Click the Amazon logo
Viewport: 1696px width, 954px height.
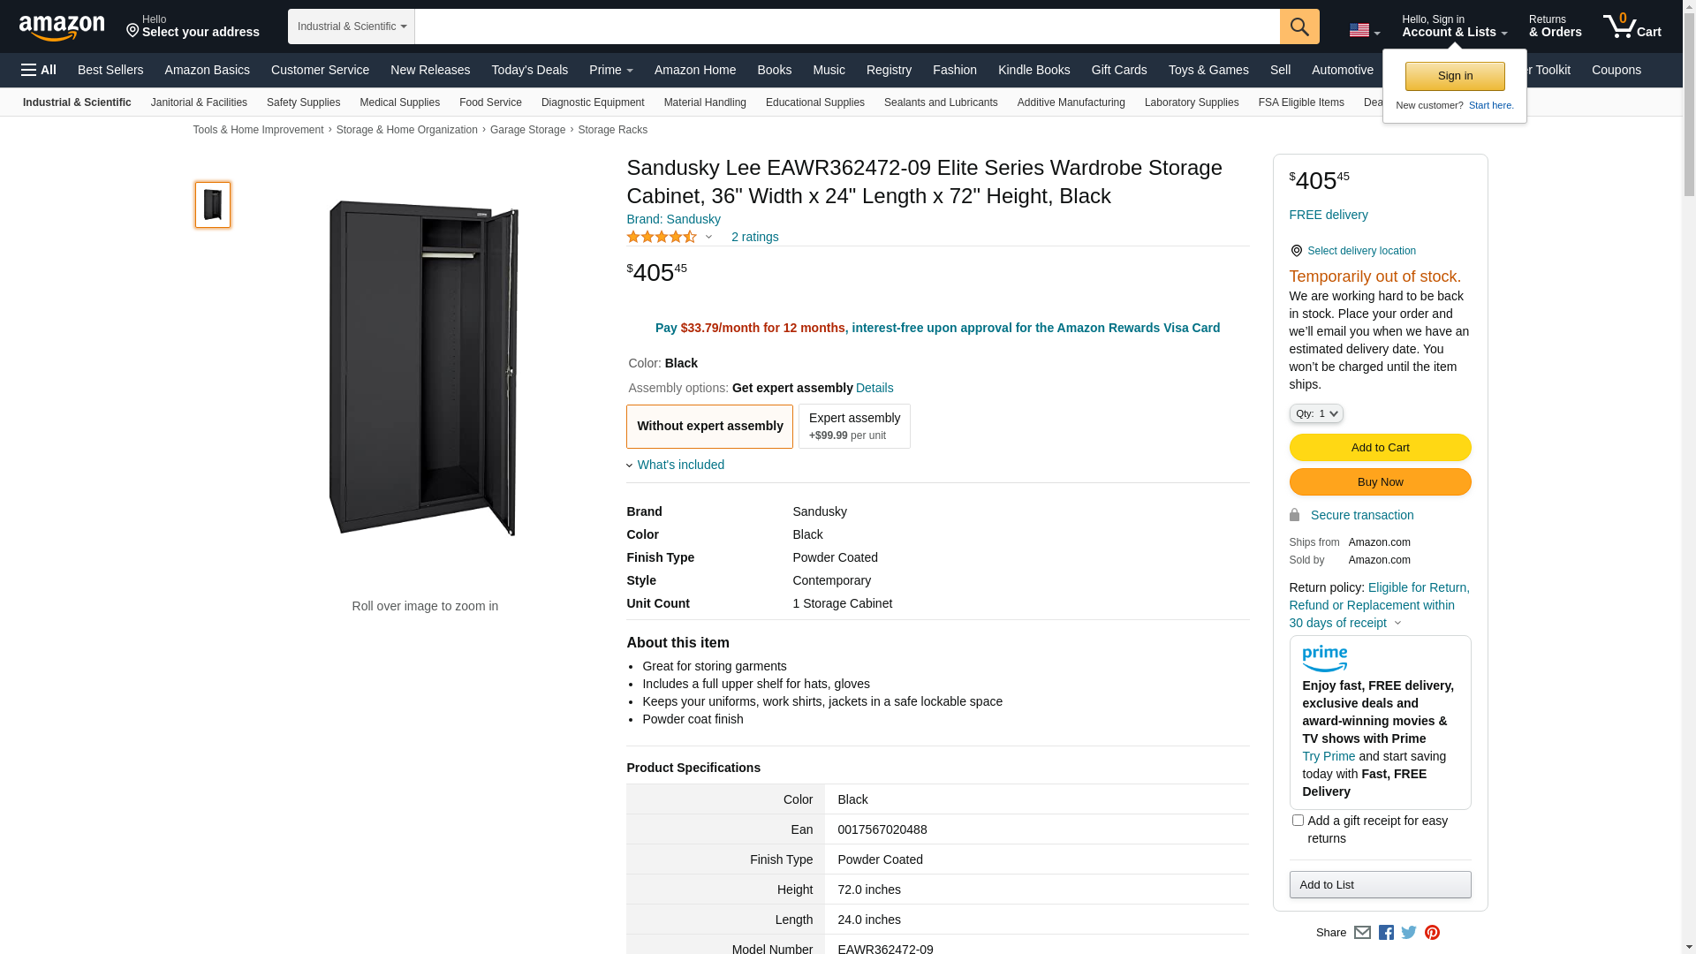(62, 27)
